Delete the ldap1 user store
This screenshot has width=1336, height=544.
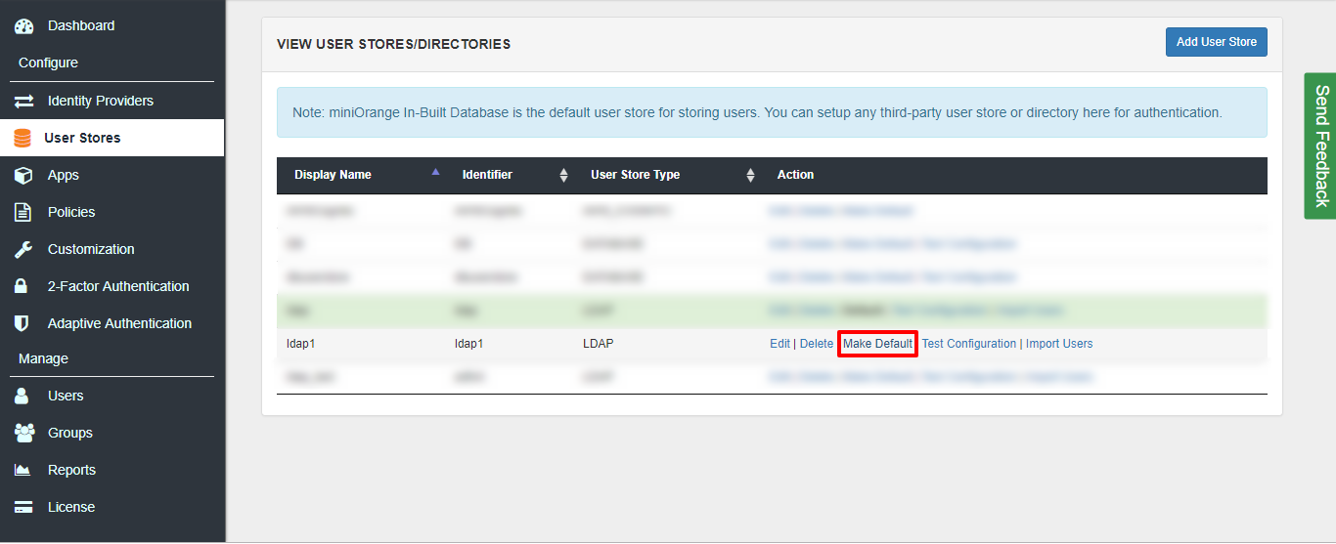[817, 344]
